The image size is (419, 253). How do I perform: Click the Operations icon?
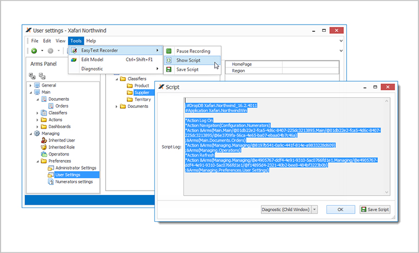(44, 154)
